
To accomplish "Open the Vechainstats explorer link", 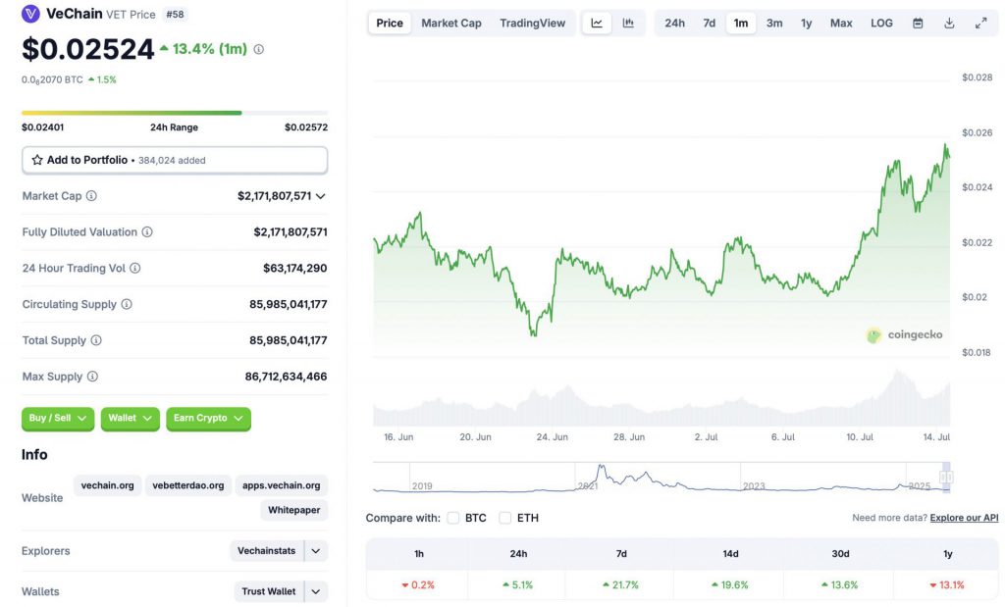I will pyautogui.click(x=267, y=551).
